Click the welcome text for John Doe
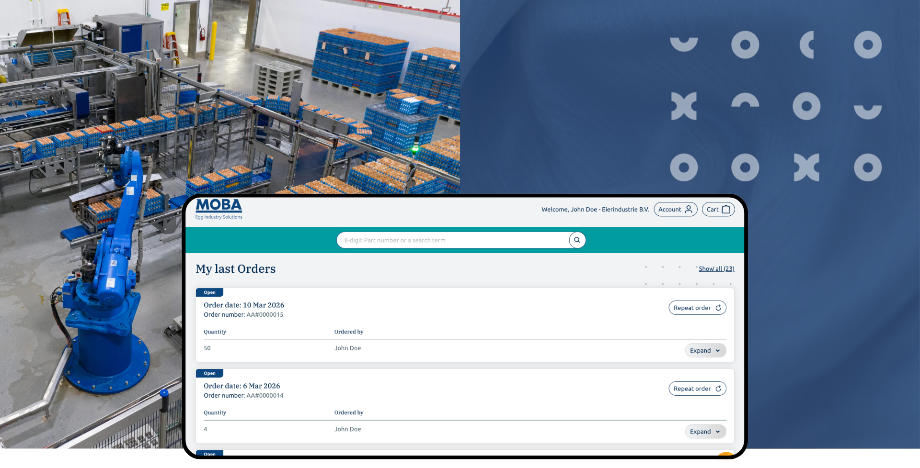The image size is (920, 468). [595, 210]
